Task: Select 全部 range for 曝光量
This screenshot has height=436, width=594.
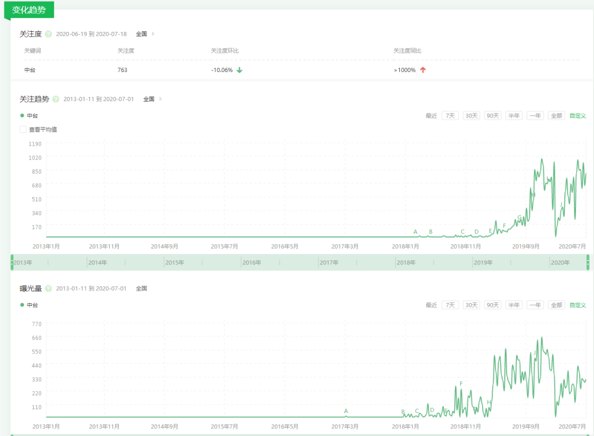Action: tap(557, 305)
